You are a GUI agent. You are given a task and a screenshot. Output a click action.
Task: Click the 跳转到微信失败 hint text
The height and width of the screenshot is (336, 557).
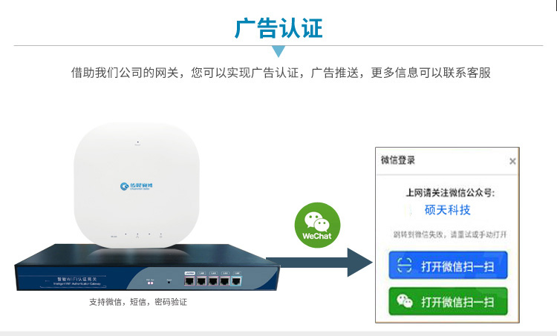pyautogui.click(x=449, y=234)
